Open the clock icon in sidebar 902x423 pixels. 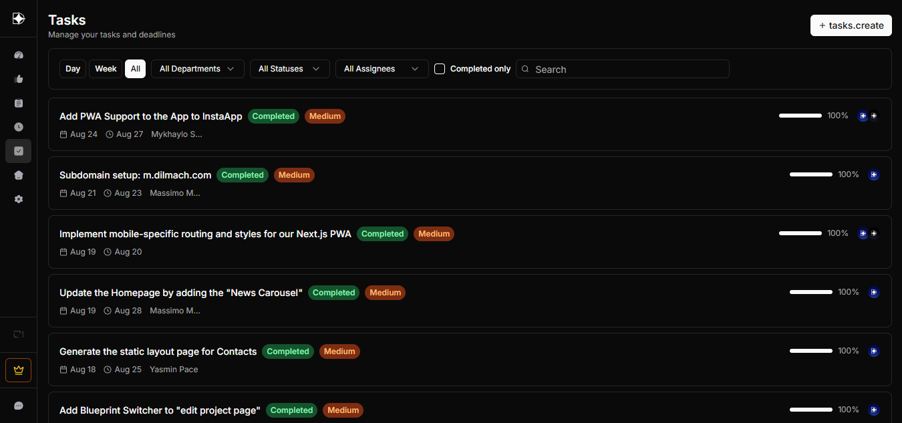(19, 127)
